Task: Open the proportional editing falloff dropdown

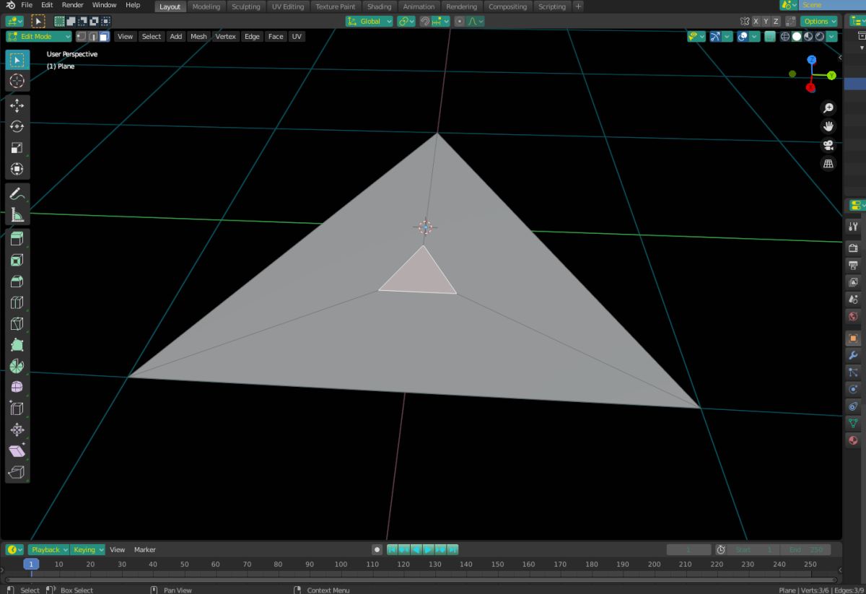Action: coord(475,22)
